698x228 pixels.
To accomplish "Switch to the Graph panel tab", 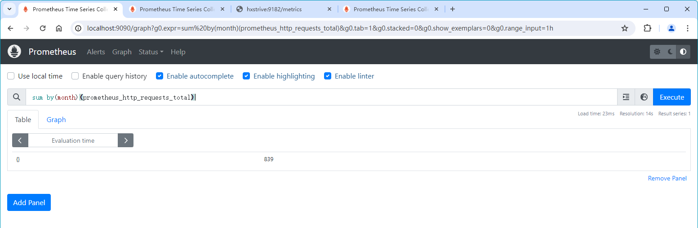I will click(x=56, y=119).
